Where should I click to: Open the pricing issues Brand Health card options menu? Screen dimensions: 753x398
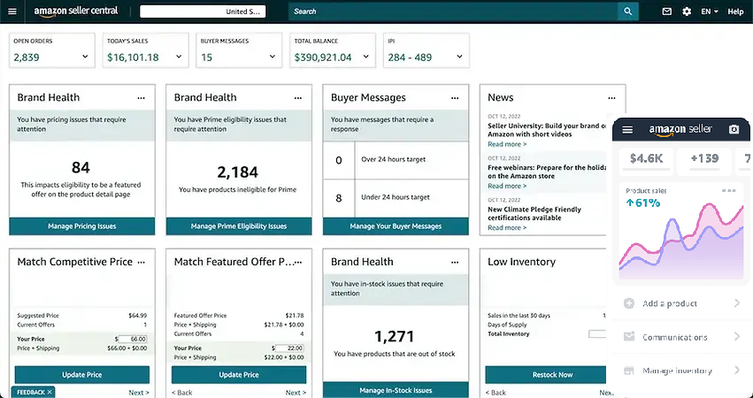point(141,97)
